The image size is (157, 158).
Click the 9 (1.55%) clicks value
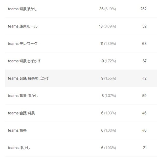(109, 78)
